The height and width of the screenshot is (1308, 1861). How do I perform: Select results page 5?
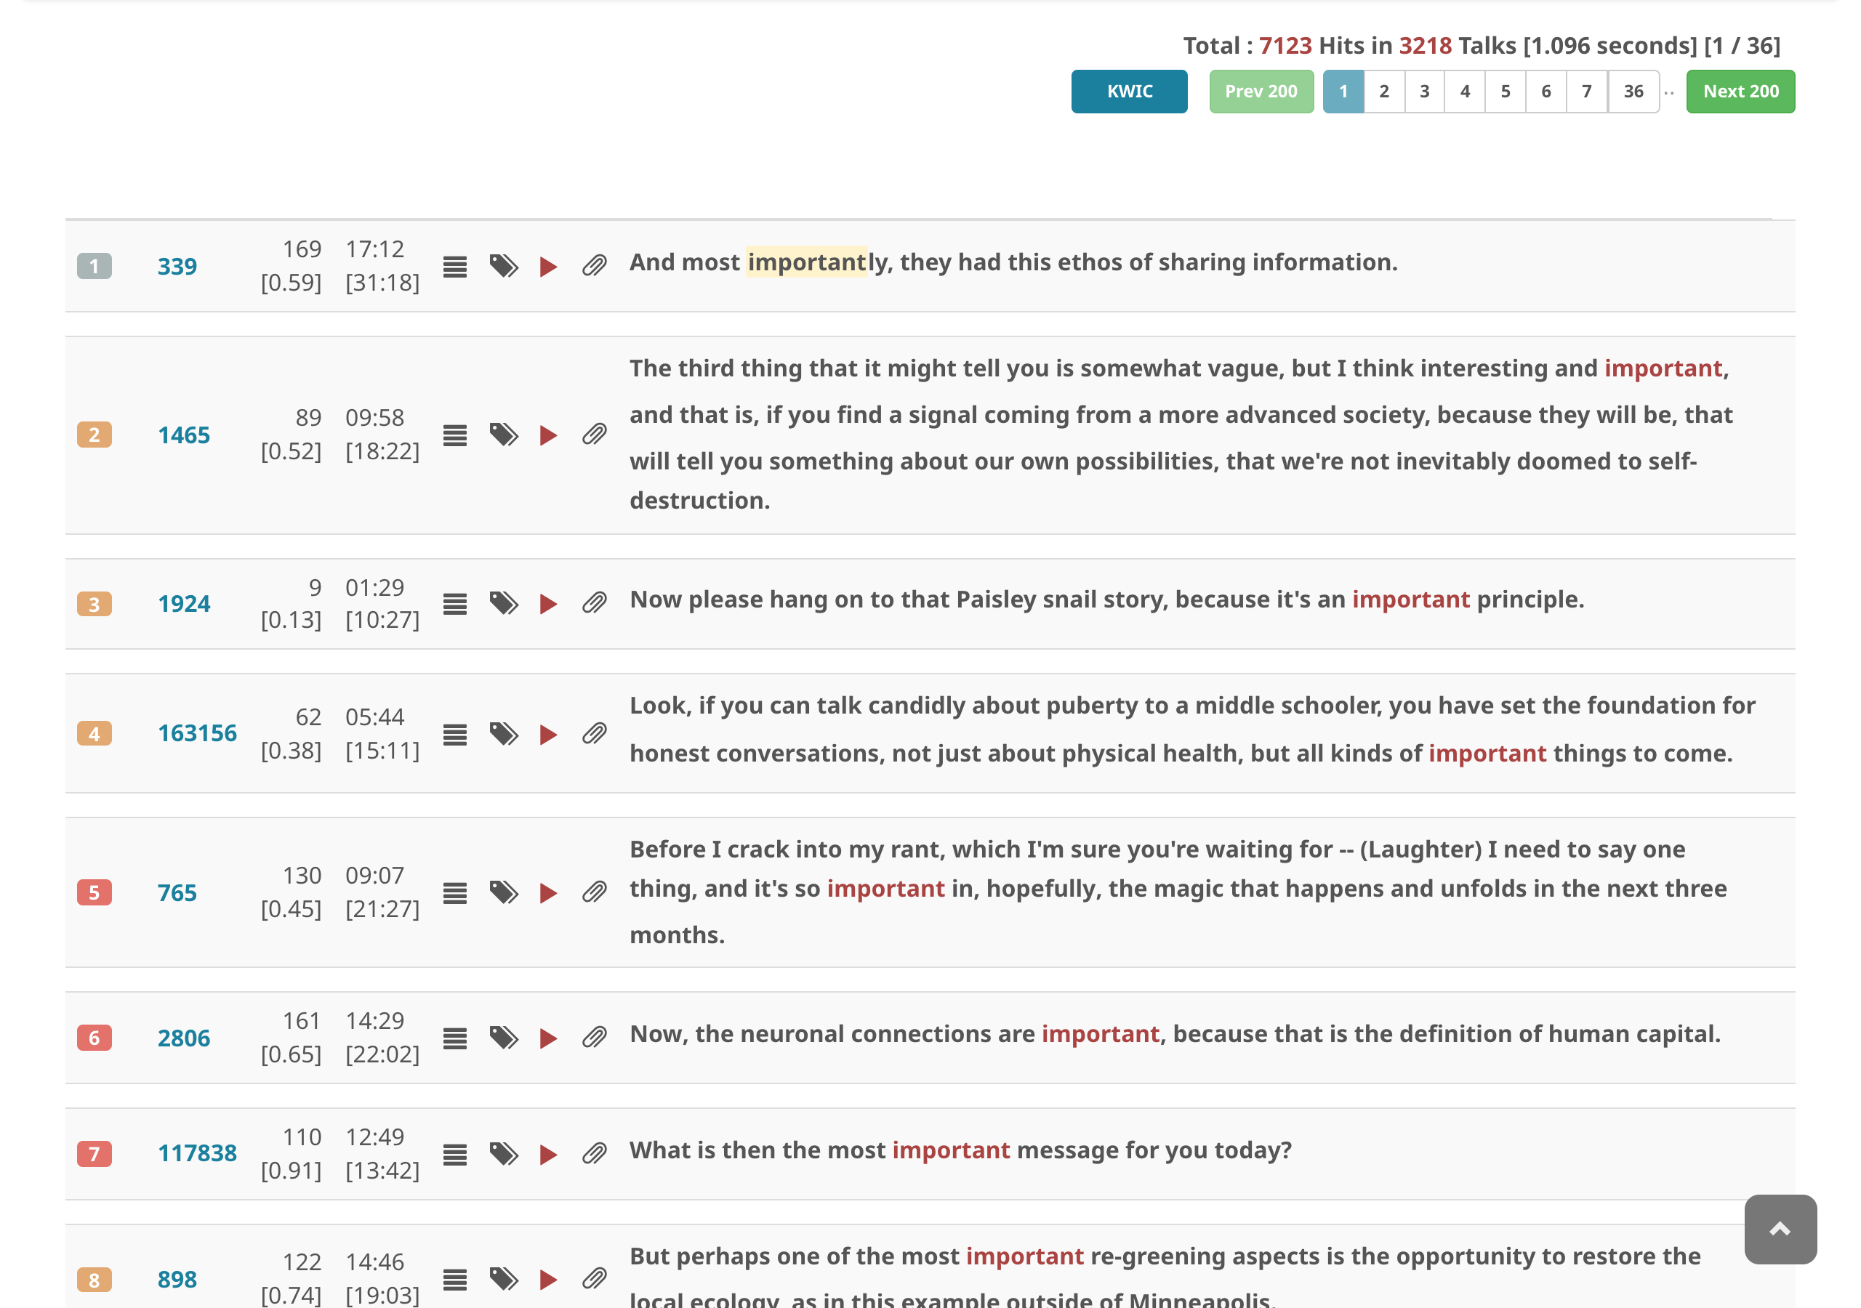(1506, 92)
